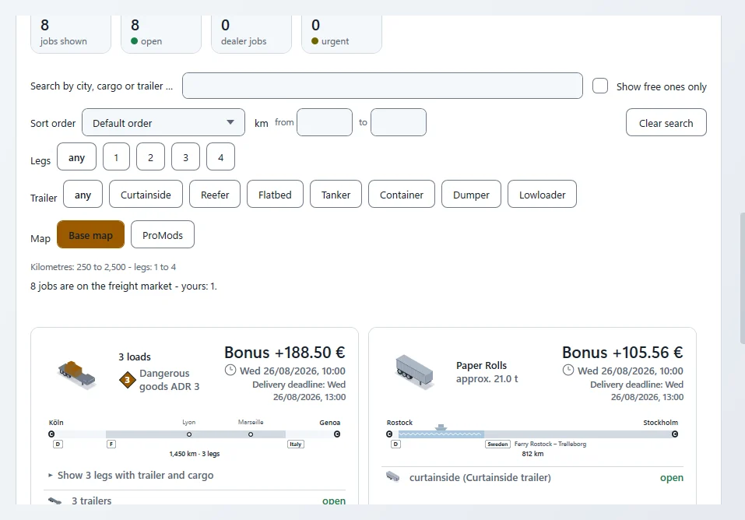Click 'open' status on curtainside trailer row
745x520 pixels.
tap(671, 478)
